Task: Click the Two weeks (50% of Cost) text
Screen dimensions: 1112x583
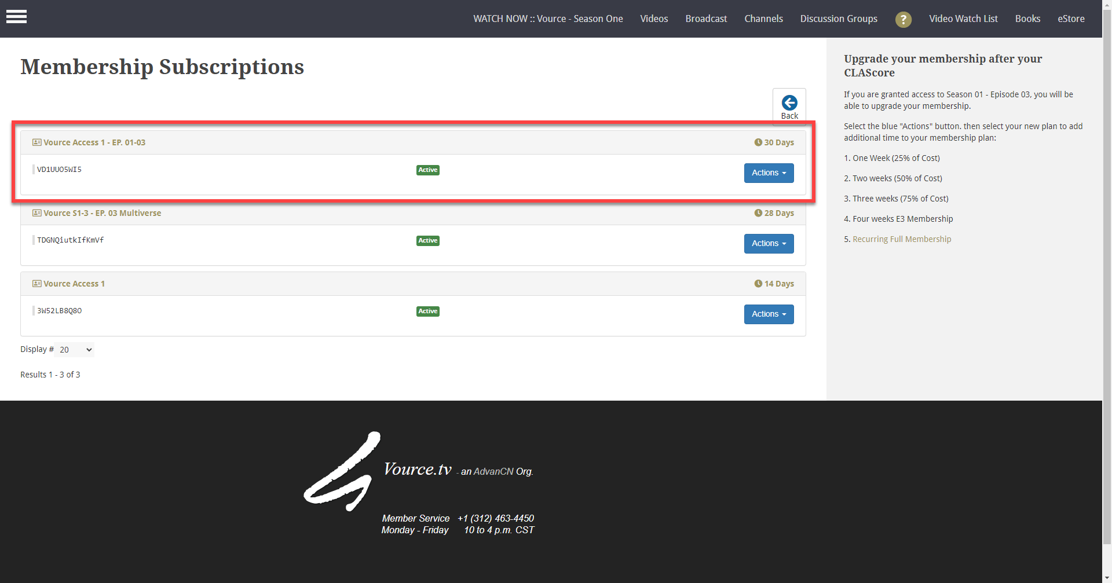Action: [897, 178]
